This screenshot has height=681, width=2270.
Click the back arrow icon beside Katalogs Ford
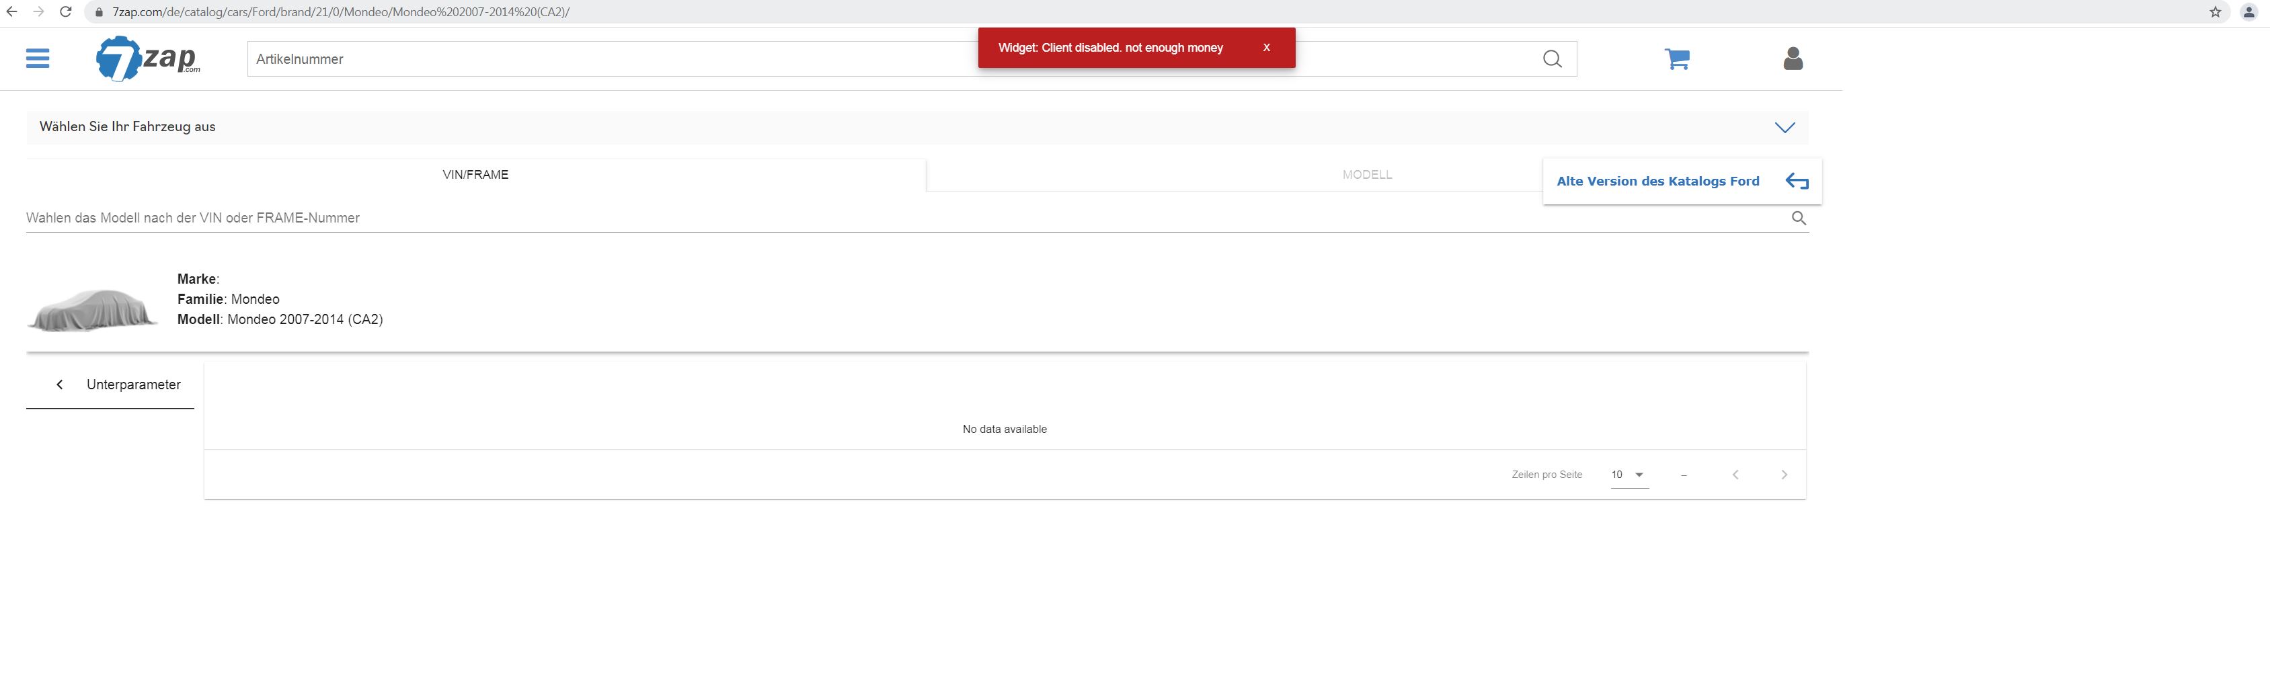[1796, 182]
